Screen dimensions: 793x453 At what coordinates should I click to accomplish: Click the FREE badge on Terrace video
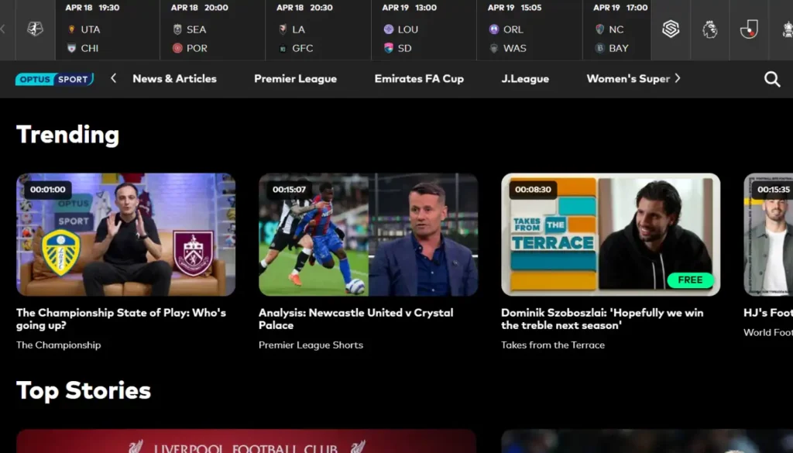pyautogui.click(x=690, y=280)
